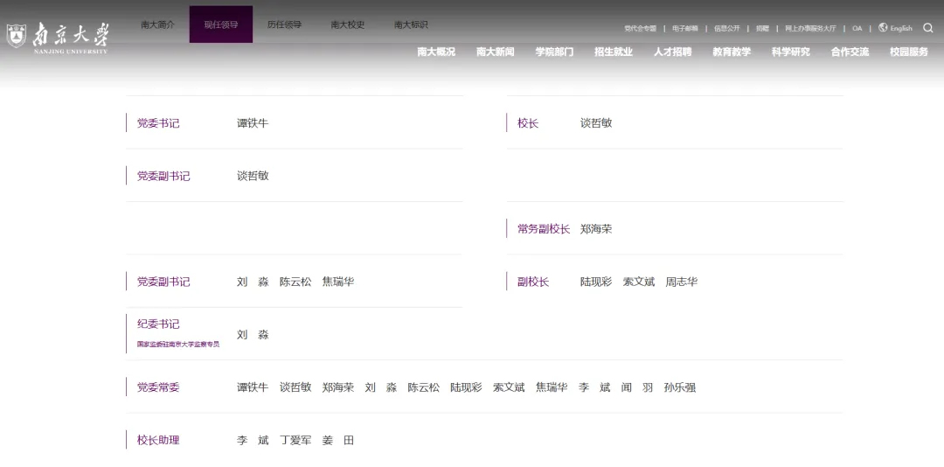Open the 南大校史 tab
The height and width of the screenshot is (467, 944).
347,24
